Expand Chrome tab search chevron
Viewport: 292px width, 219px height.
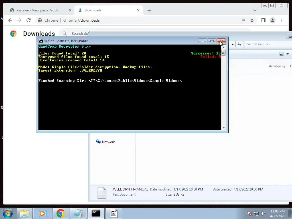(x=255, y=10)
